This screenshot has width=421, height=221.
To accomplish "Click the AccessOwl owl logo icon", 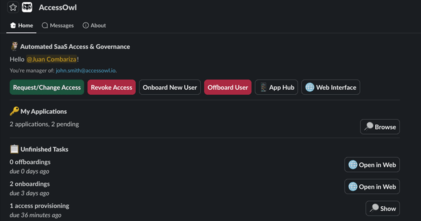I will click(x=27, y=7).
